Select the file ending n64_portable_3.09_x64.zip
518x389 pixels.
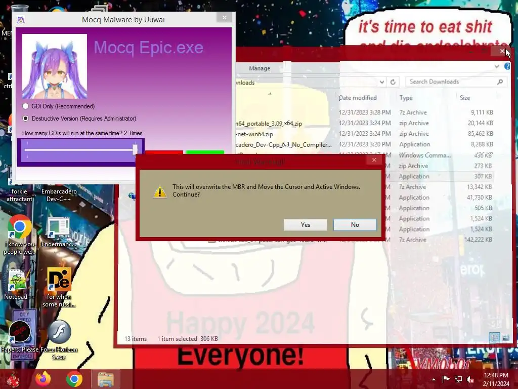click(269, 124)
